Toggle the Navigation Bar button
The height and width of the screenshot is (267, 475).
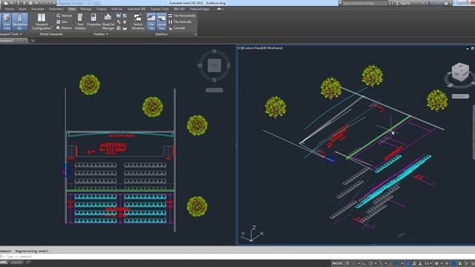20,22
